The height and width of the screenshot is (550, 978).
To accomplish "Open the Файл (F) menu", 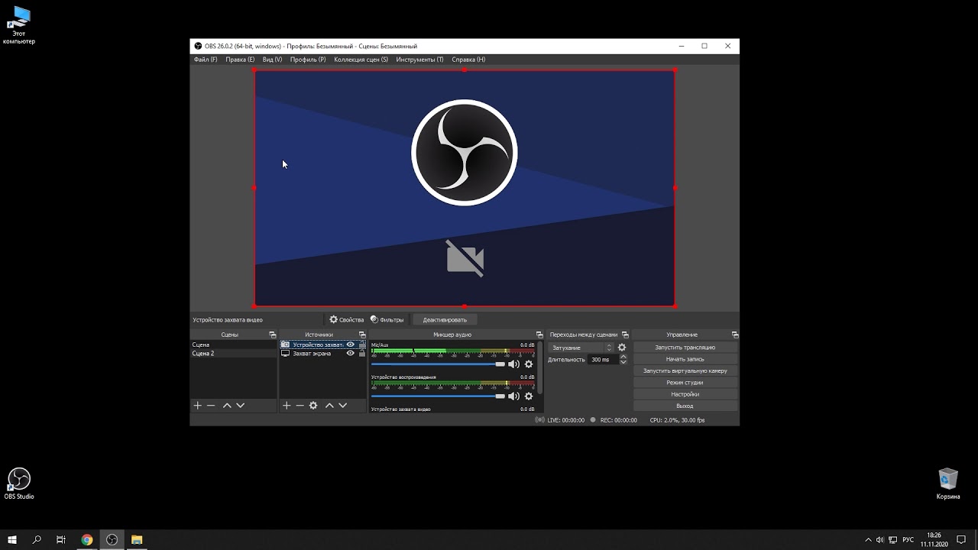I will tap(206, 60).
